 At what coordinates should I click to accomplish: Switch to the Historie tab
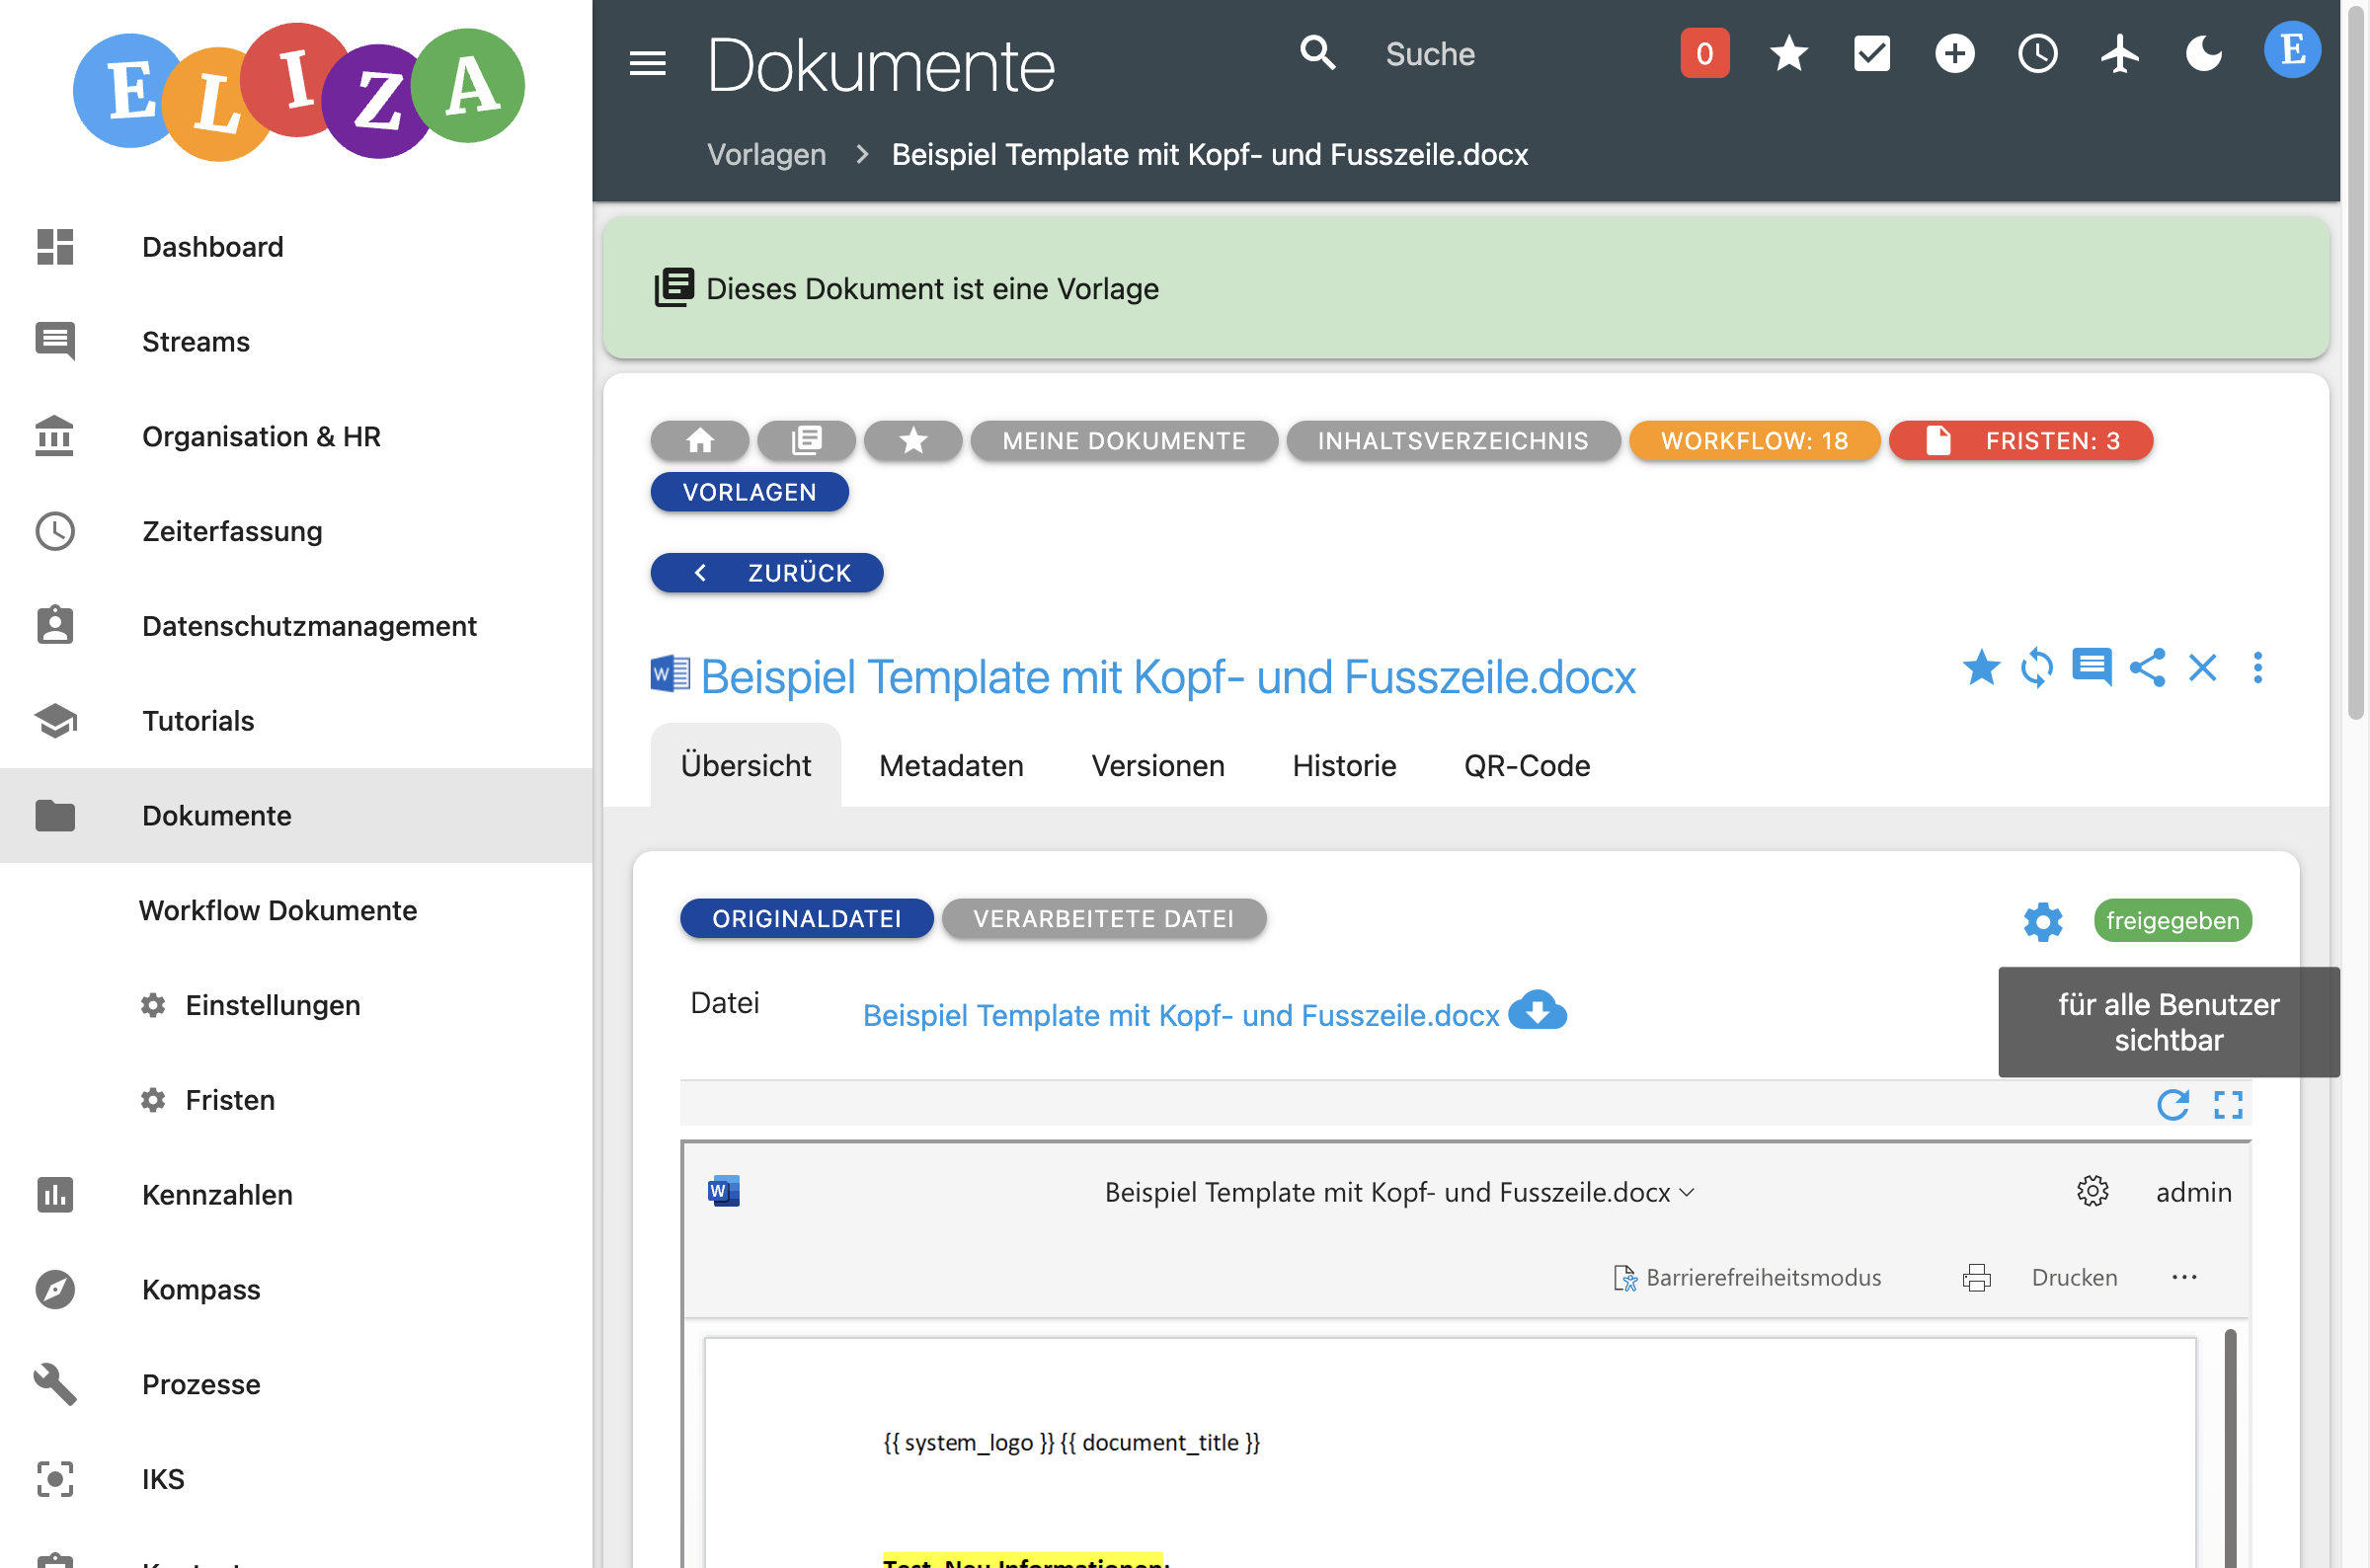[x=1344, y=766]
